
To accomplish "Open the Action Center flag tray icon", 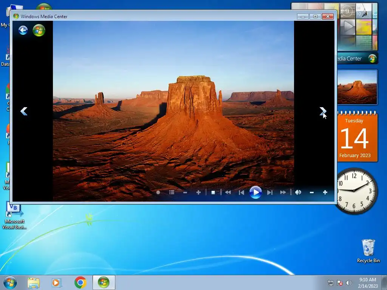I will (340, 283).
